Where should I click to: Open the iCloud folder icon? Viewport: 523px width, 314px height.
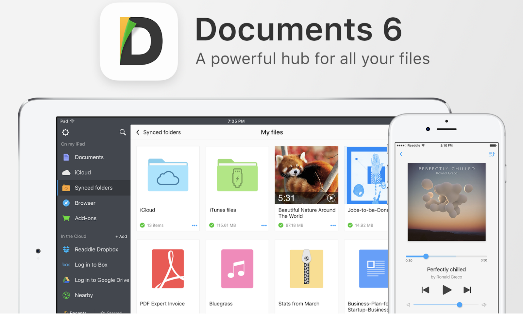168,175
